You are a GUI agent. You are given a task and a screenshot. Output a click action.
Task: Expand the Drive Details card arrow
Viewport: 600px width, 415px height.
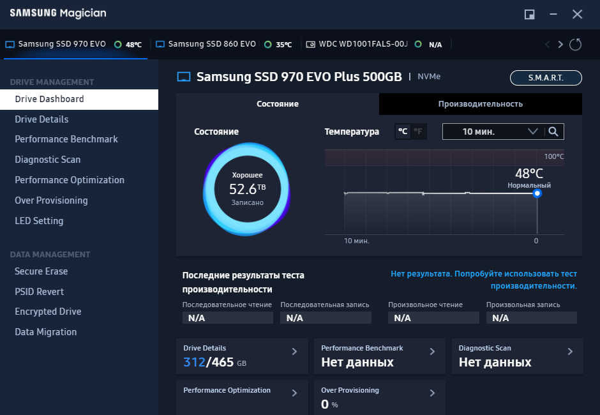pos(294,351)
